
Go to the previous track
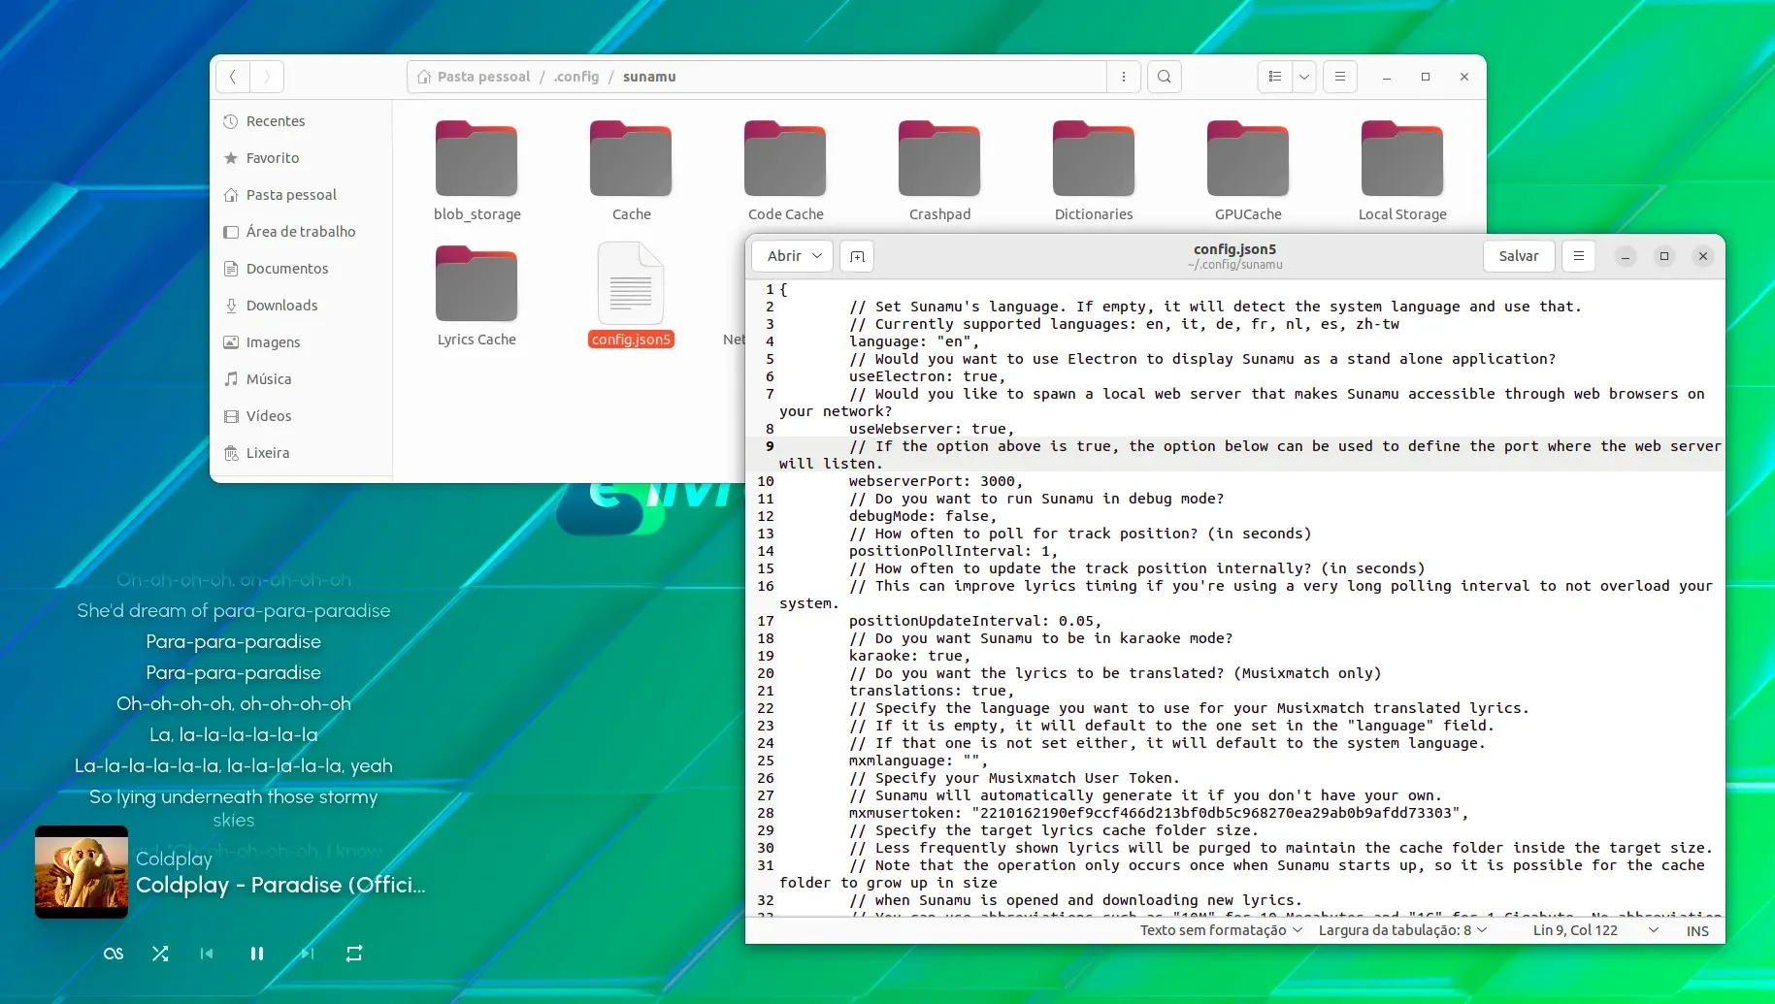pyautogui.click(x=207, y=954)
